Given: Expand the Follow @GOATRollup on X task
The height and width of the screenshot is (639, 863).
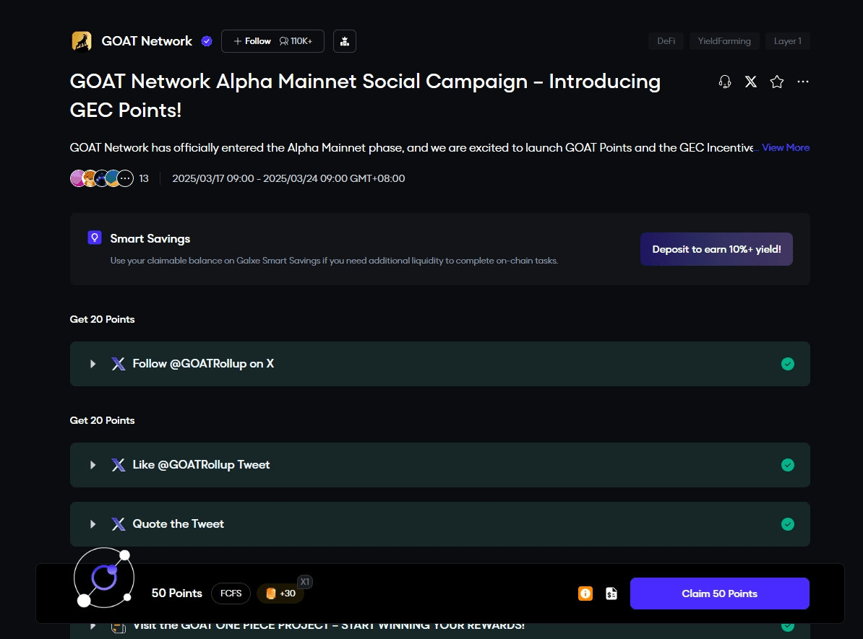Looking at the screenshot, I should coord(93,364).
